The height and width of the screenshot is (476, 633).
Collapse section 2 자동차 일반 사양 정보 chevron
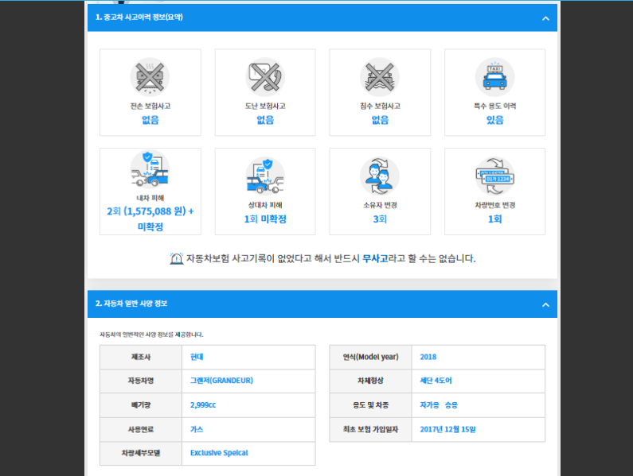[x=545, y=304]
